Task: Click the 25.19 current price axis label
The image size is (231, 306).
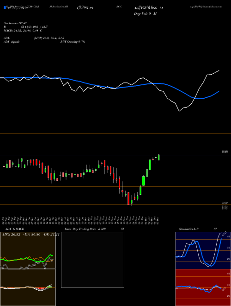Action: [x=225, y=152]
